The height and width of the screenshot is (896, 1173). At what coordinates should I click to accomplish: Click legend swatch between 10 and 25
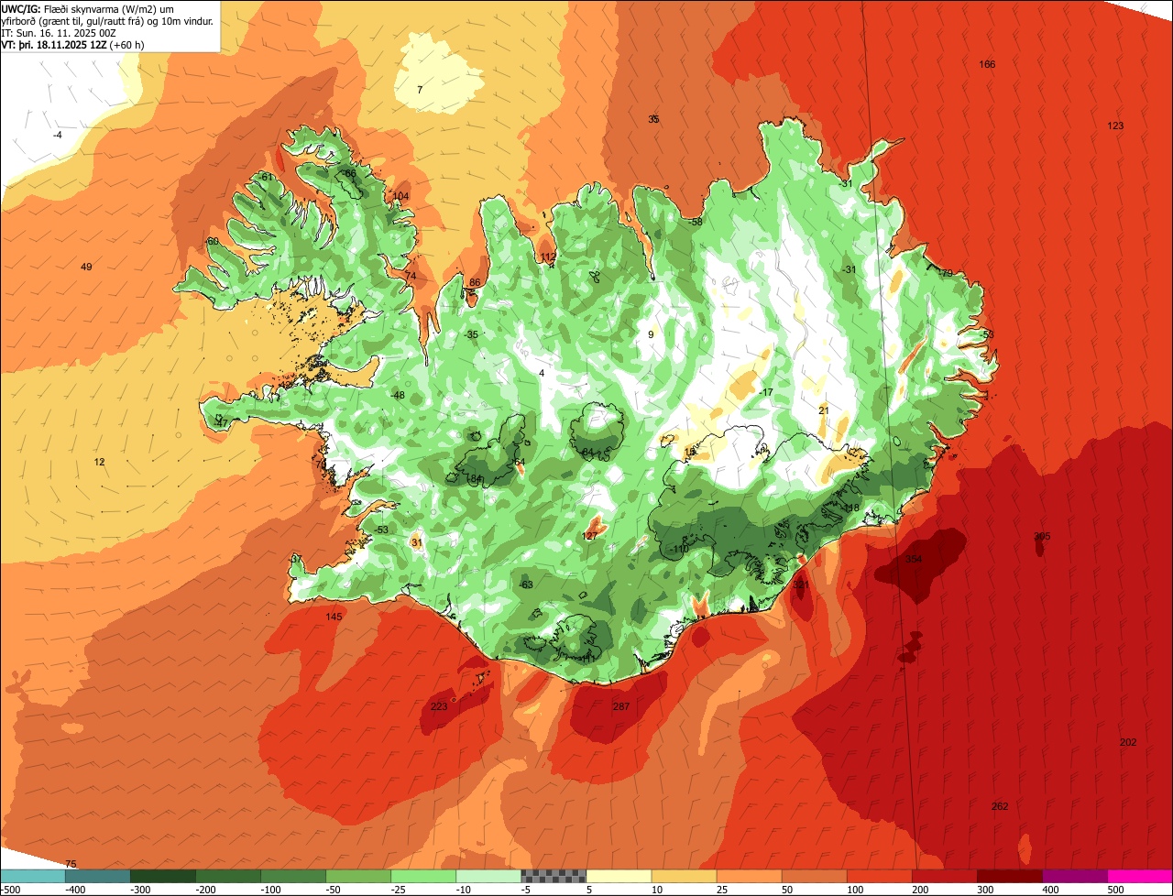coord(683,876)
